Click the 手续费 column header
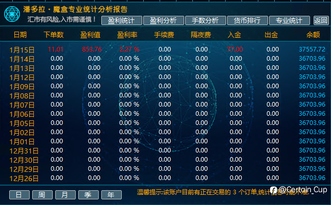Screen dimensions: 331x205 point(164,35)
